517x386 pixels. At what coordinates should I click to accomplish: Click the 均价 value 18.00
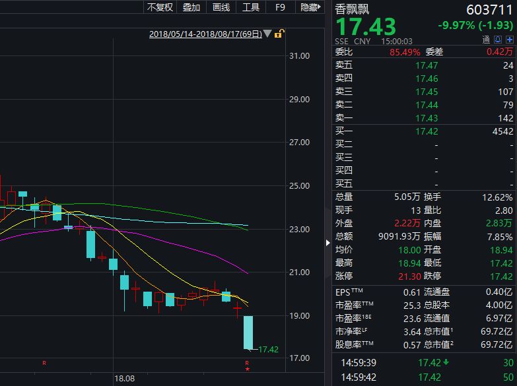409,250
